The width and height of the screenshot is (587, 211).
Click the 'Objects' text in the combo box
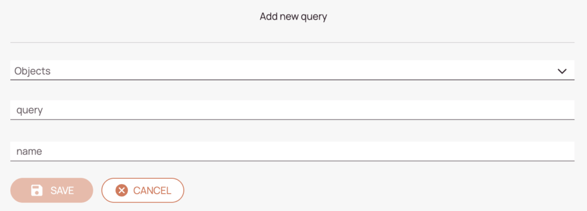coord(33,71)
